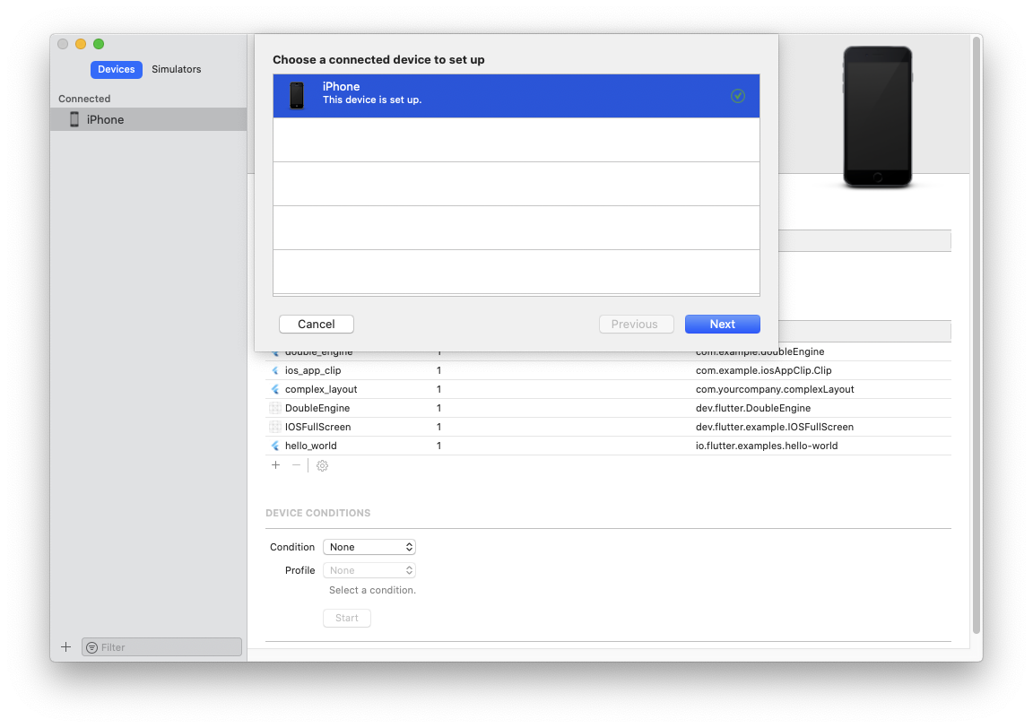Click the green checkmark next to the iPhone entry
The width and height of the screenshot is (1033, 728).
[738, 95]
